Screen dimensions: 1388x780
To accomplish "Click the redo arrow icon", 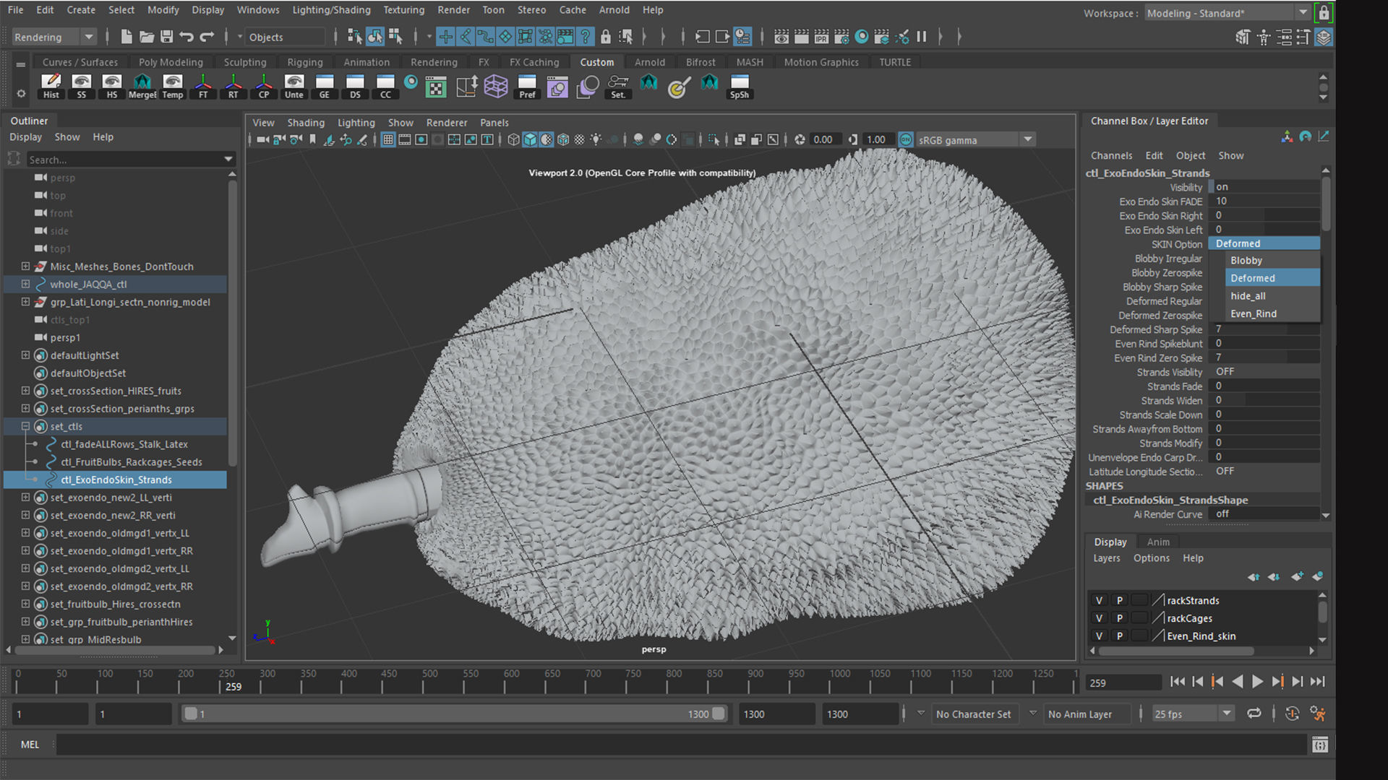I will coord(207,37).
